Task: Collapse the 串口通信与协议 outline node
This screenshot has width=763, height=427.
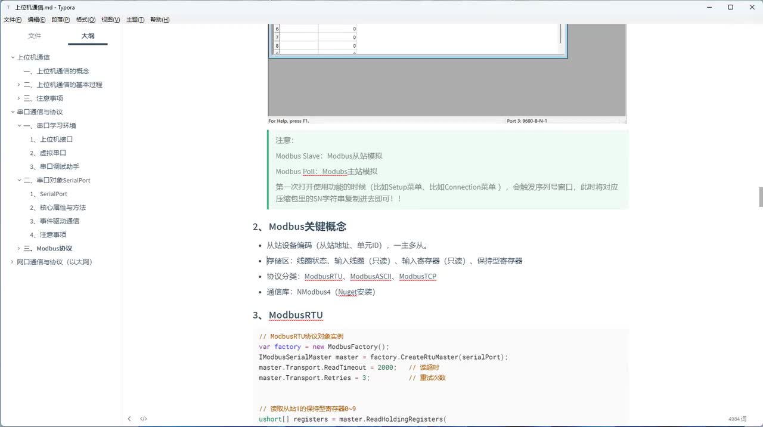Action: click(13, 112)
